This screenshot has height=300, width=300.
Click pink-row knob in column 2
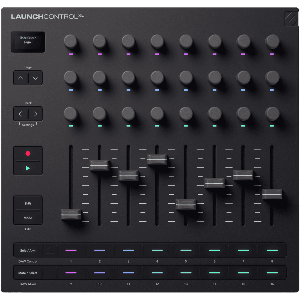pos(99,41)
